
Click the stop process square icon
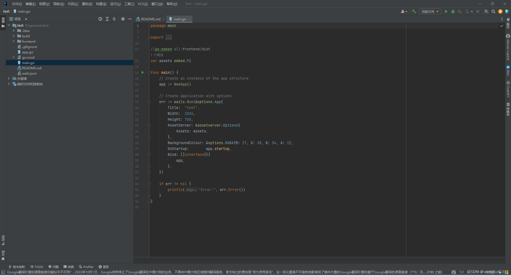478,11
